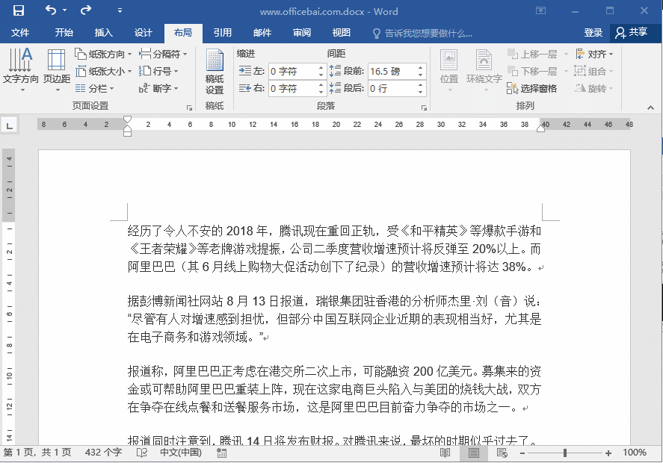
Task: Click the 共享 share button
Action: [632, 32]
